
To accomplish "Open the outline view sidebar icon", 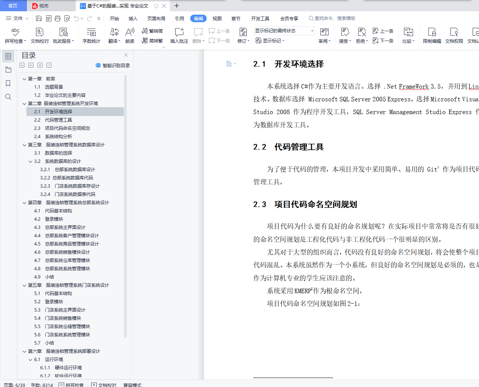I will click(8, 56).
